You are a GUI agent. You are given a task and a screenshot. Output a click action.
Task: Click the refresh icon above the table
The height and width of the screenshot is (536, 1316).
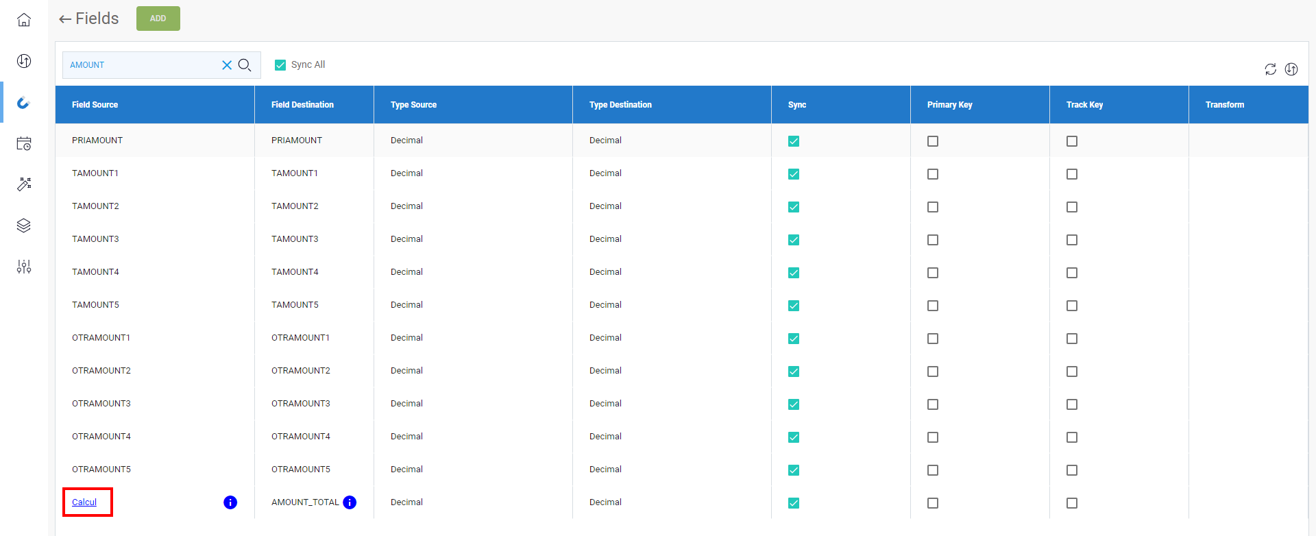pyautogui.click(x=1270, y=69)
